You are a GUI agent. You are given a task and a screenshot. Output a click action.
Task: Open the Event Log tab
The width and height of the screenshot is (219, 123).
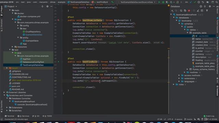pos(209,116)
